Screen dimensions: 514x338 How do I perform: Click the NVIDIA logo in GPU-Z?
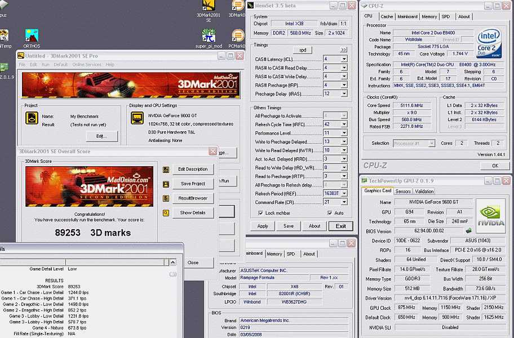coord(491,216)
